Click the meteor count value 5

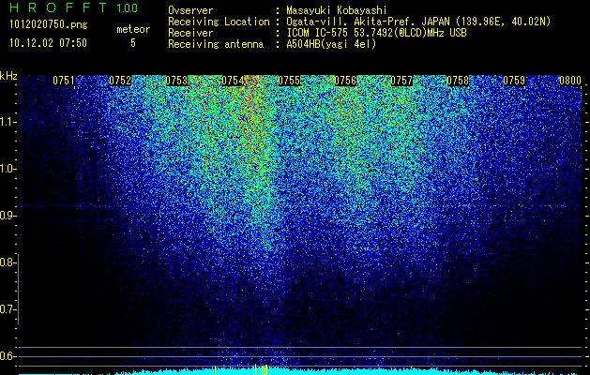[133, 43]
